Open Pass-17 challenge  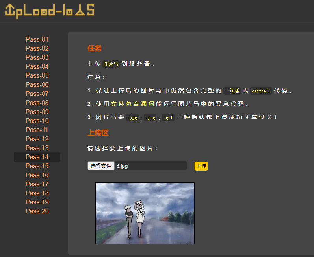pos(37,184)
